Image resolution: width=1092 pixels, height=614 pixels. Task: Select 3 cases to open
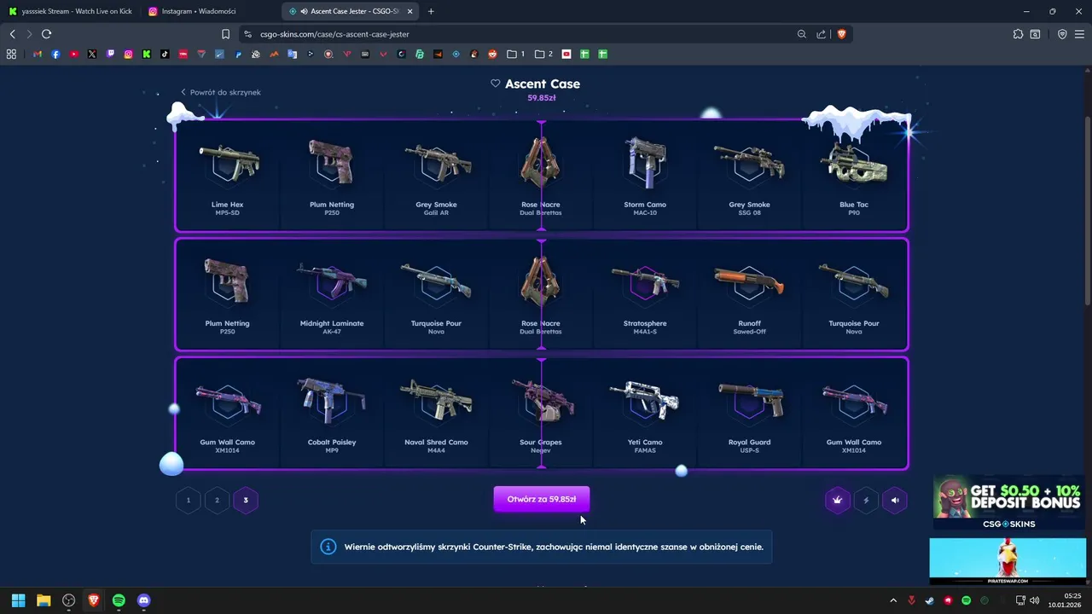(x=246, y=500)
